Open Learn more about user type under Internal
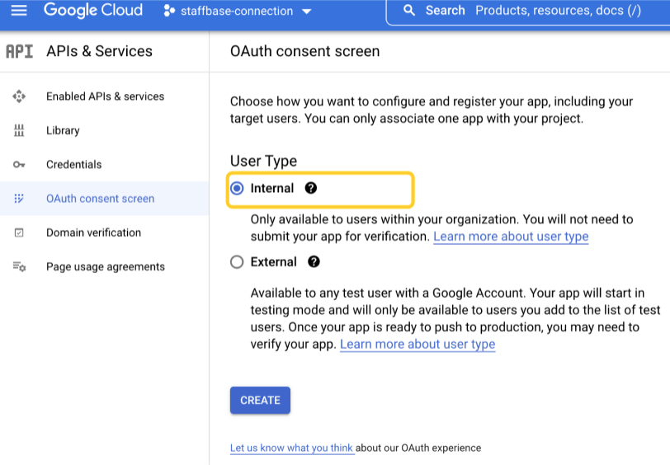Screen dimensions: 670x465 (511, 237)
